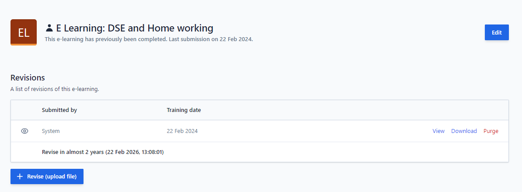Open the Edit button for this e-learning
Viewport: 522px width, 192px height.
point(497,32)
